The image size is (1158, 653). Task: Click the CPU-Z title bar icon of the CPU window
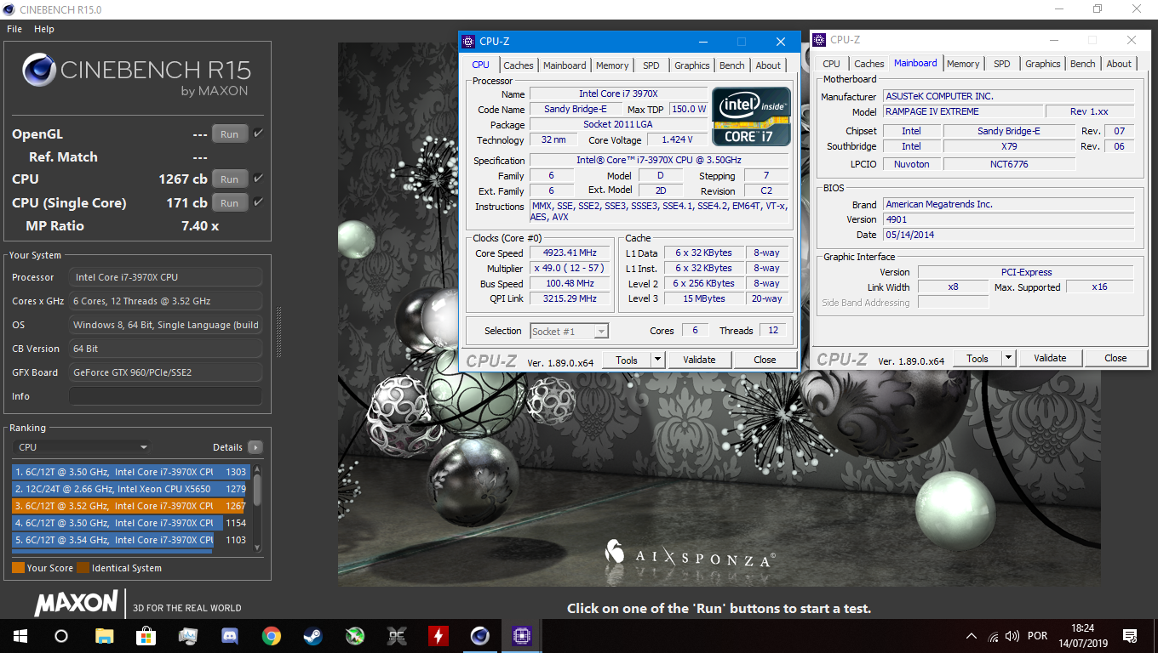(x=468, y=41)
